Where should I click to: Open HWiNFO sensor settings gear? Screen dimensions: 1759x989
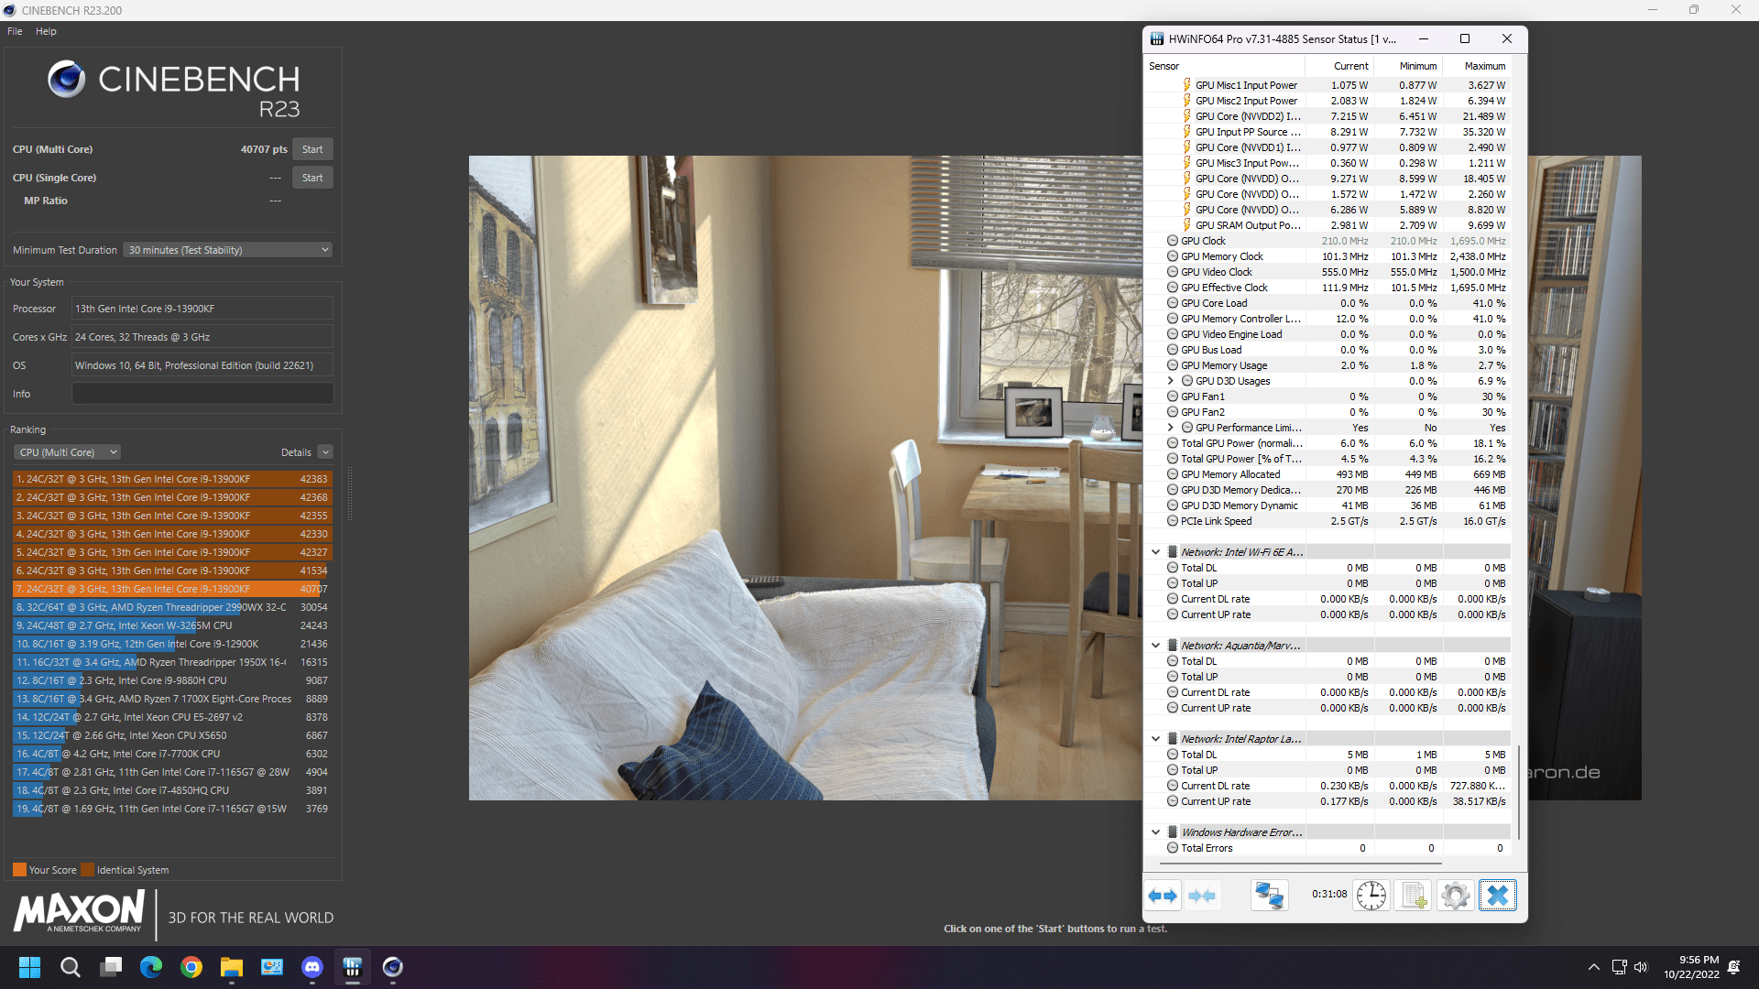click(1455, 896)
